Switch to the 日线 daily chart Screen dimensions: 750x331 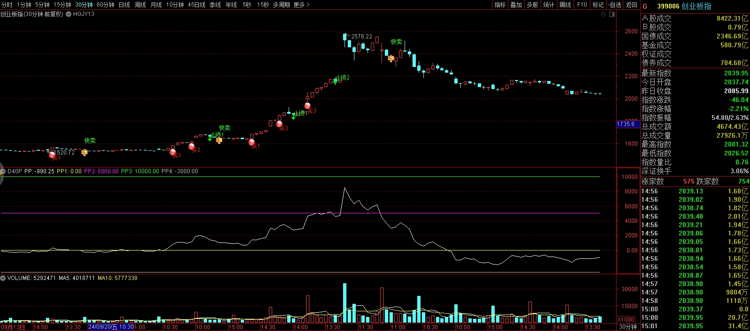click(124, 5)
